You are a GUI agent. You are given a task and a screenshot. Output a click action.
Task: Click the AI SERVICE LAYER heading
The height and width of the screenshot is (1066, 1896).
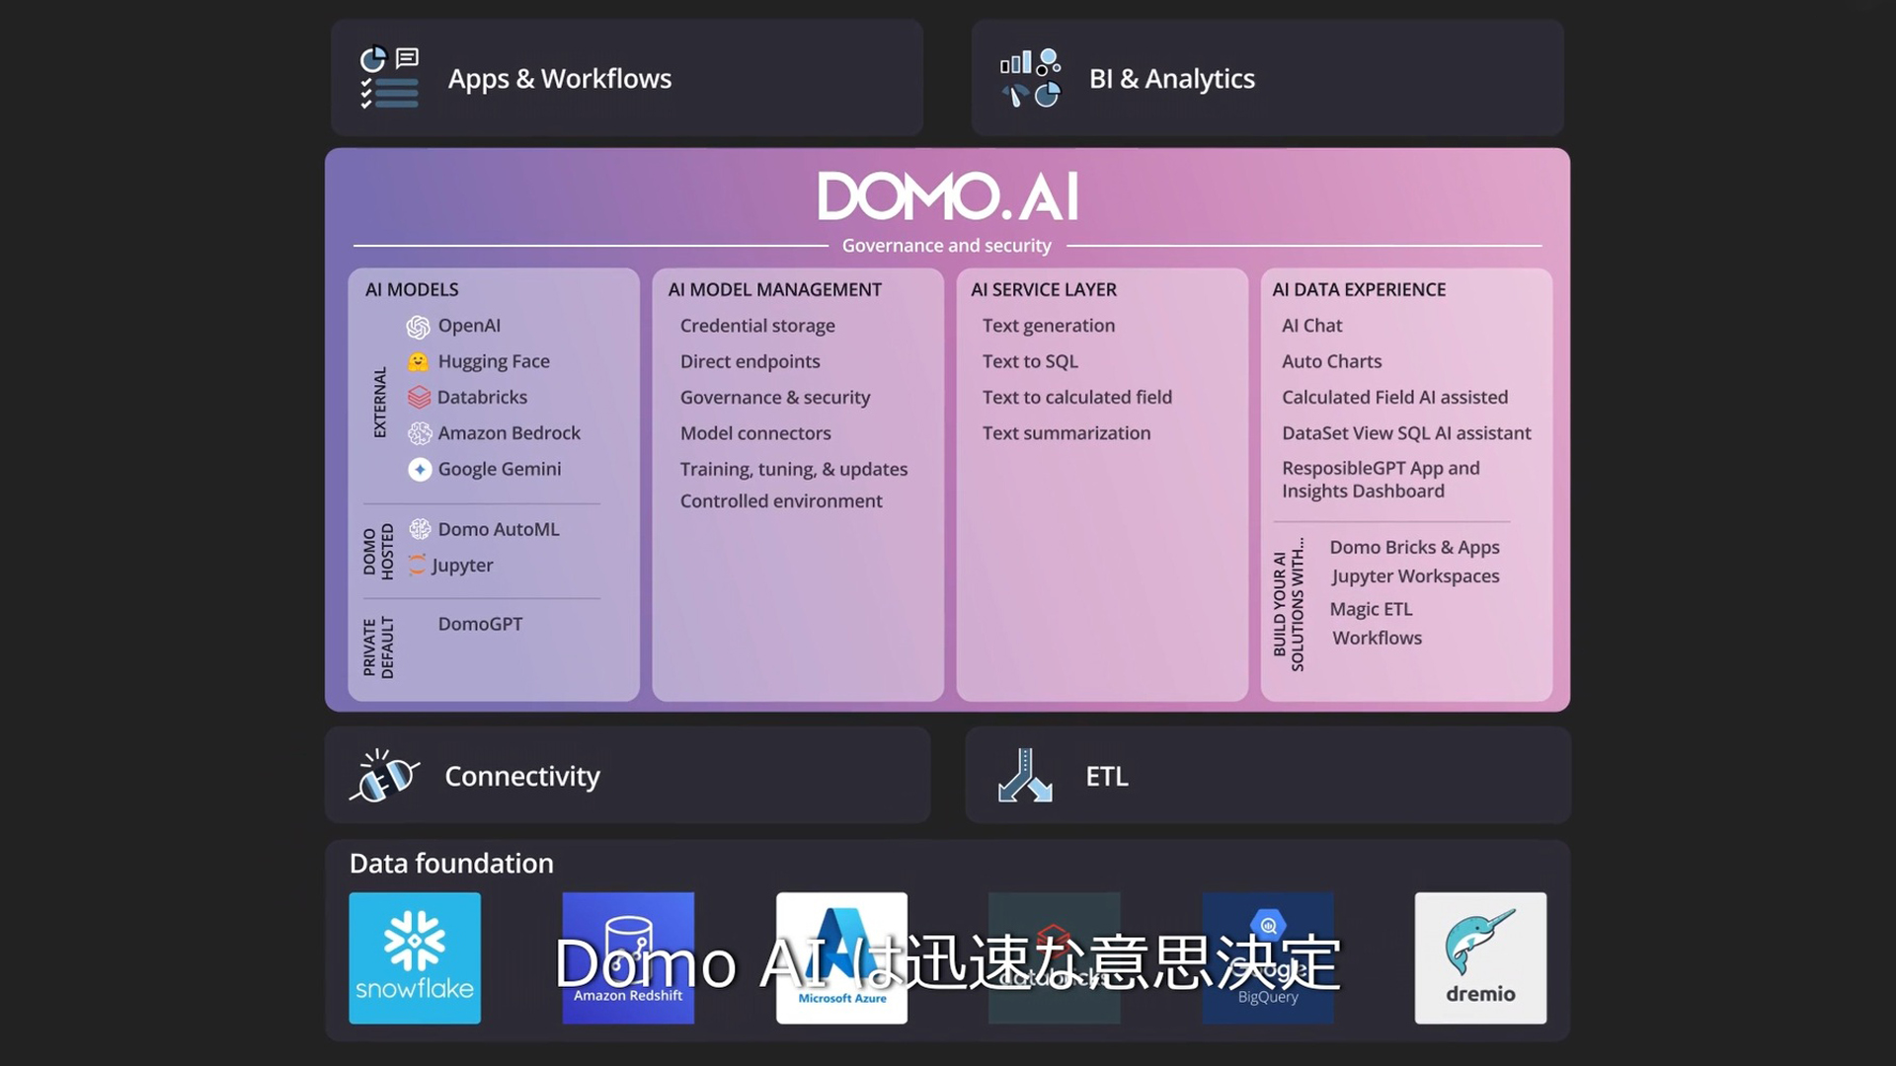pyautogui.click(x=1044, y=289)
